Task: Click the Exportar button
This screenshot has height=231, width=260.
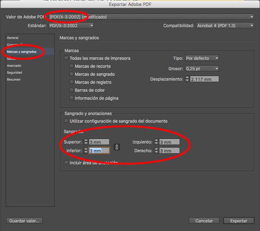Action: 239,221
